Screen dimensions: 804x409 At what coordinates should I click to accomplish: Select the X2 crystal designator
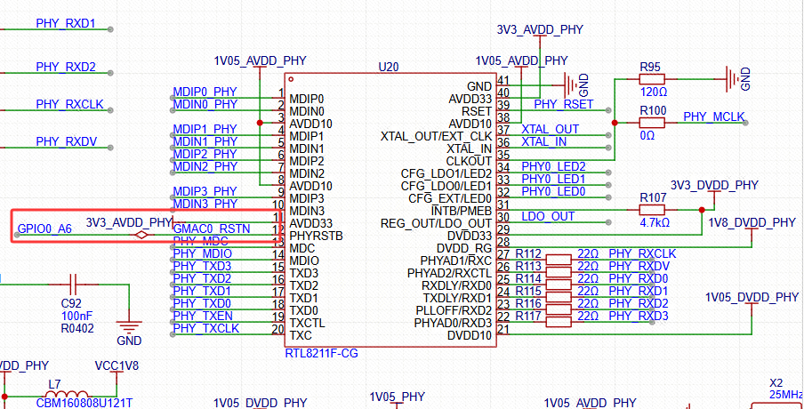[x=776, y=383]
